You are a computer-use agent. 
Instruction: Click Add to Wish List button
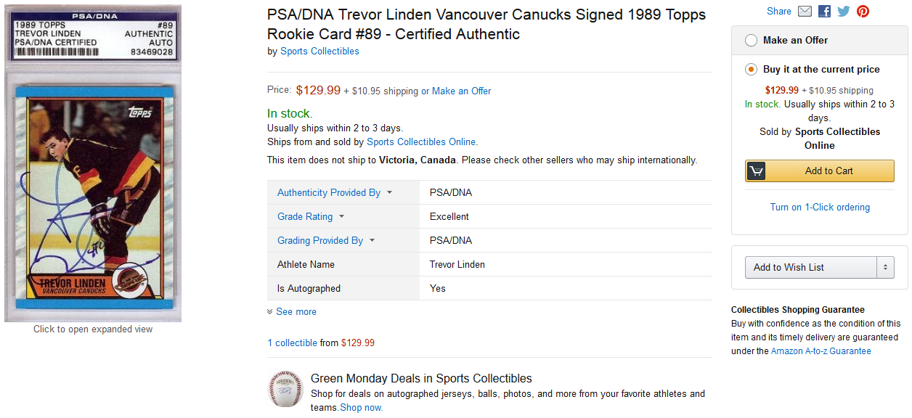tap(810, 268)
